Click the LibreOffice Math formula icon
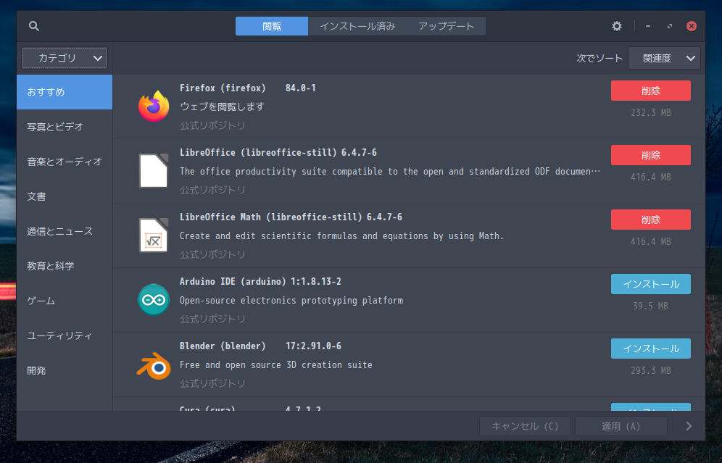722x463 pixels. (x=154, y=235)
